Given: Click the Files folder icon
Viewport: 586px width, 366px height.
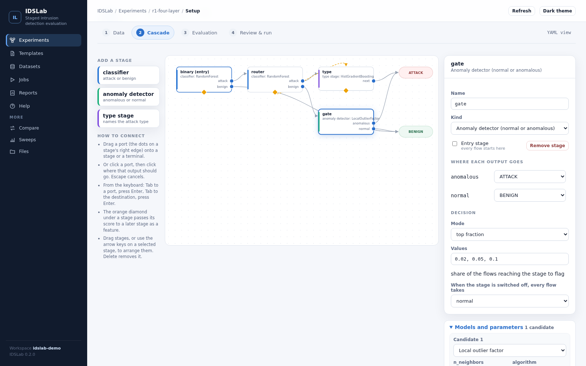Looking at the screenshot, I should pos(12,152).
